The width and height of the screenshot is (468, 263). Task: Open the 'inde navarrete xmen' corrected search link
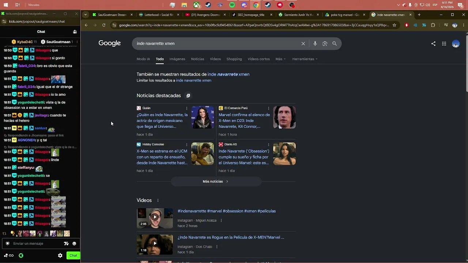tap(229, 74)
